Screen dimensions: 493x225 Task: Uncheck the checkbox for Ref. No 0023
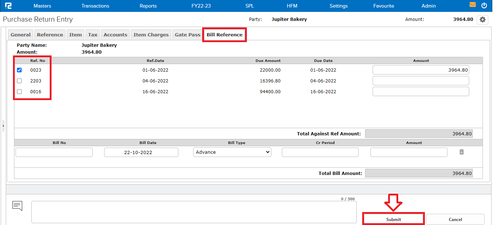tap(19, 70)
